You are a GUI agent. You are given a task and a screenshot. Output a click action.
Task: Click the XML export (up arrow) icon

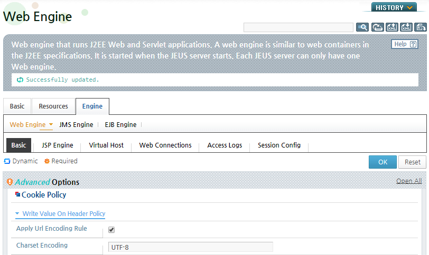(392, 27)
